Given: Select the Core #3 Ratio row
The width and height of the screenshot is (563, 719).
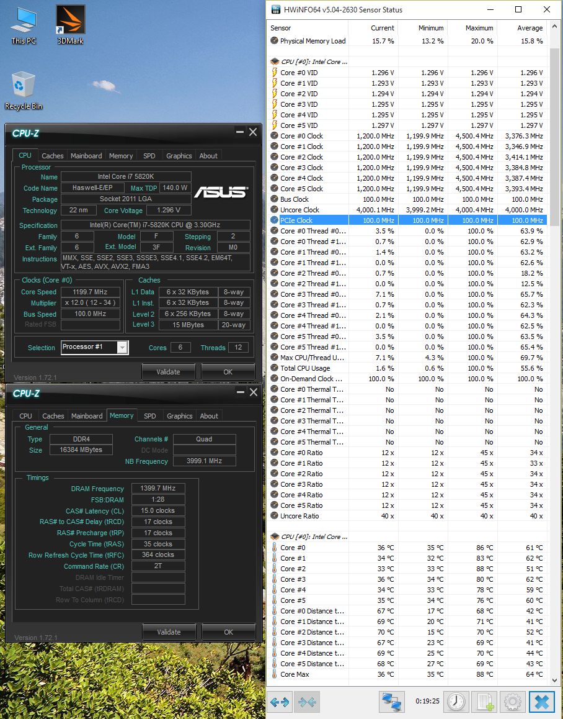Looking at the screenshot, I should pos(407,484).
